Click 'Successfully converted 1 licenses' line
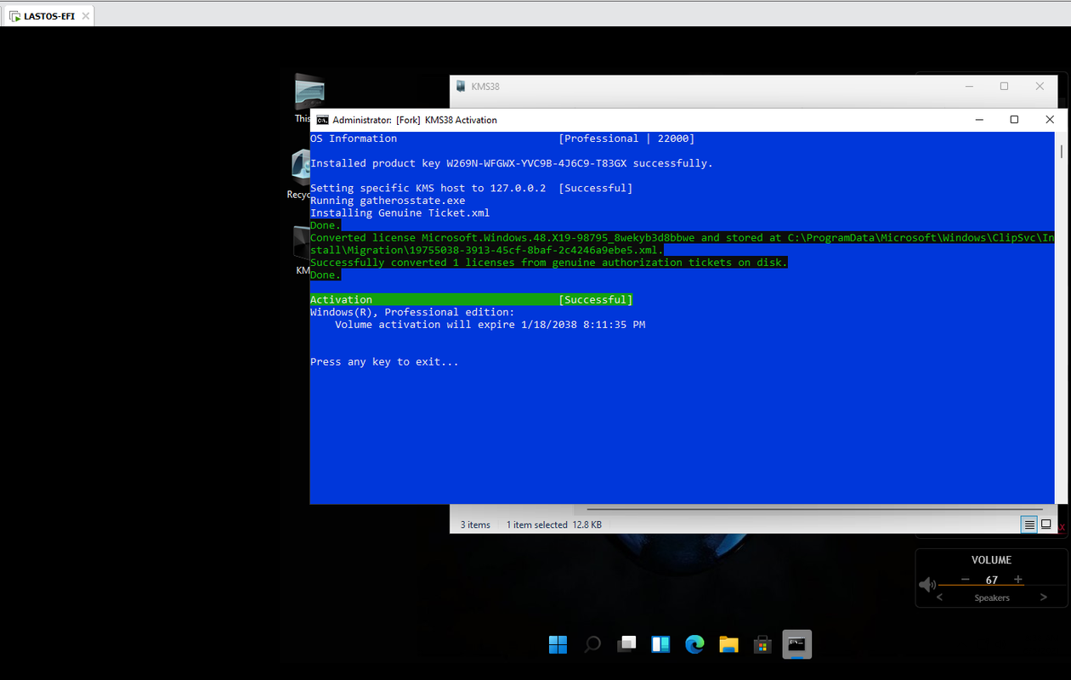1071x680 pixels. [x=549, y=263]
